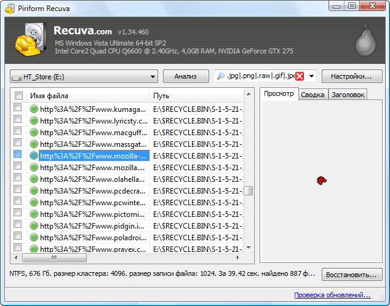Click green status dot of massgat file
The image size is (390, 306).
coord(34,144)
